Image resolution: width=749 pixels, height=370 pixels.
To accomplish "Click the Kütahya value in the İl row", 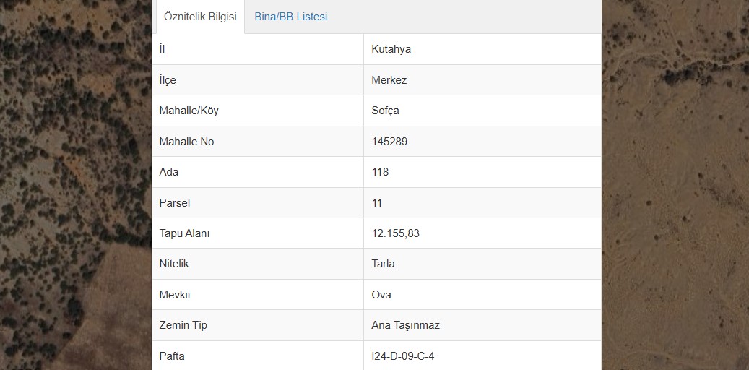I will click(391, 49).
